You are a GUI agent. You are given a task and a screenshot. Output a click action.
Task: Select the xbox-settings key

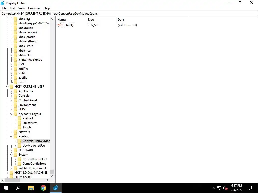click(27, 41)
